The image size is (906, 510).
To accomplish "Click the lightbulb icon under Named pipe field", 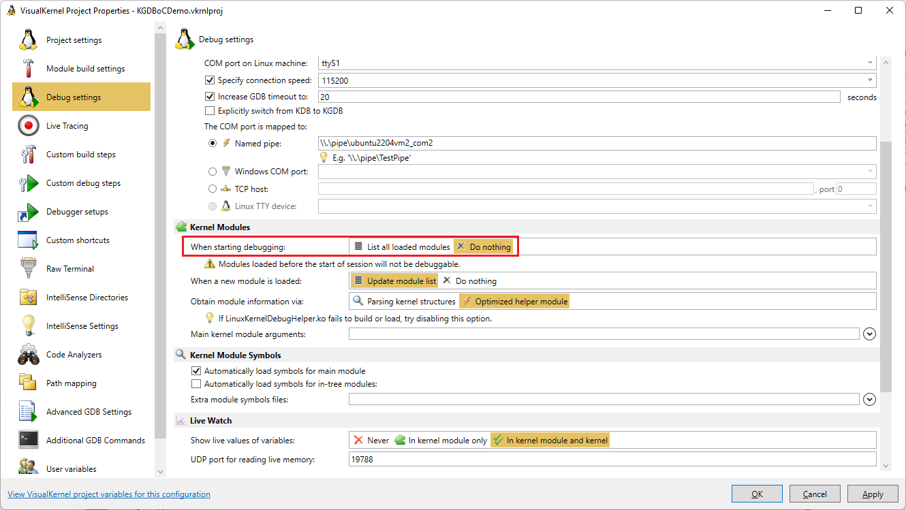I will [324, 157].
